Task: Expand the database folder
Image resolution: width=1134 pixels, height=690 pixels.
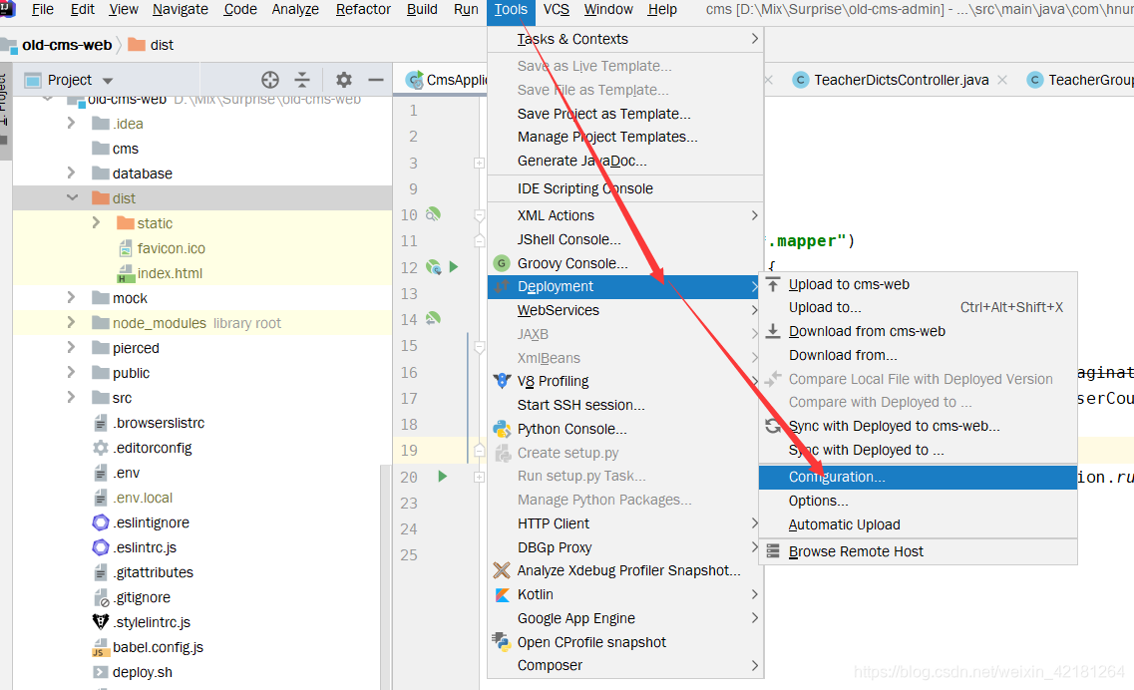Action: click(71, 172)
